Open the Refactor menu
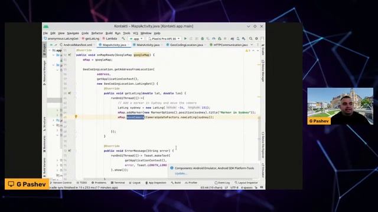The image size is (378, 212). coord(97,33)
